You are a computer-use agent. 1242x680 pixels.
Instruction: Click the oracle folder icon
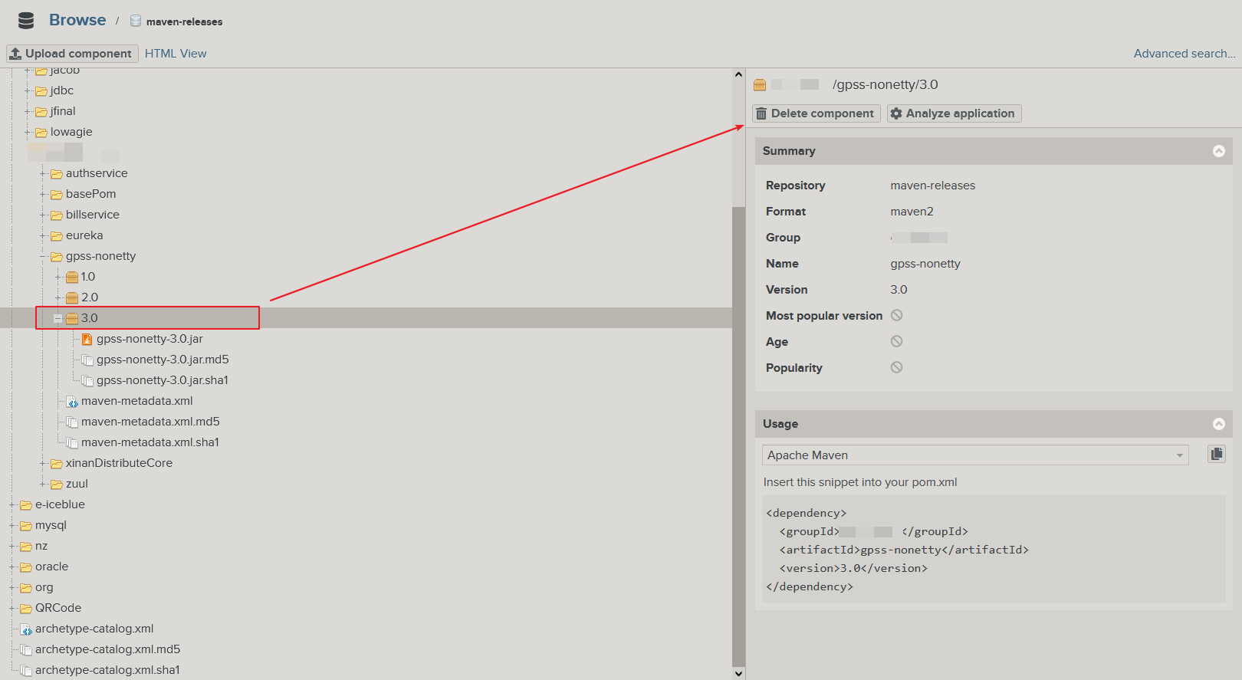(x=26, y=567)
